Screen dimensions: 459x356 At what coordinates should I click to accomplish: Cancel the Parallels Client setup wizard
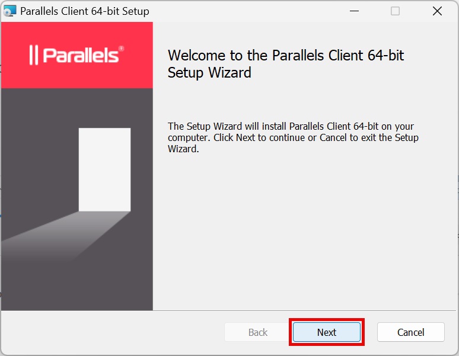(410, 332)
